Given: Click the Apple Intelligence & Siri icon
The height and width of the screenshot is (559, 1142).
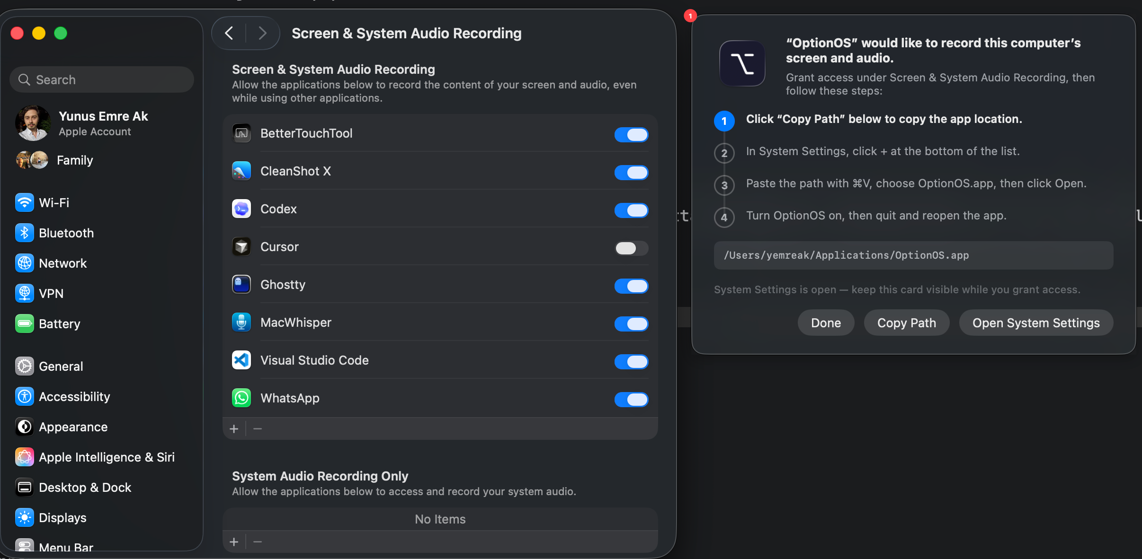Looking at the screenshot, I should pyautogui.click(x=25, y=457).
